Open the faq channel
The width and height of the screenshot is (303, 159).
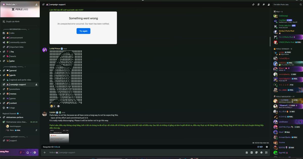[20, 52]
